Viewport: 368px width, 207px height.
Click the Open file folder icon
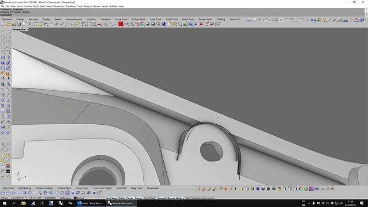8,24
